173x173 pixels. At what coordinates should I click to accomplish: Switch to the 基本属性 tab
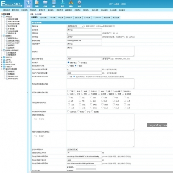pyautogui.click(x=34, y=17)
